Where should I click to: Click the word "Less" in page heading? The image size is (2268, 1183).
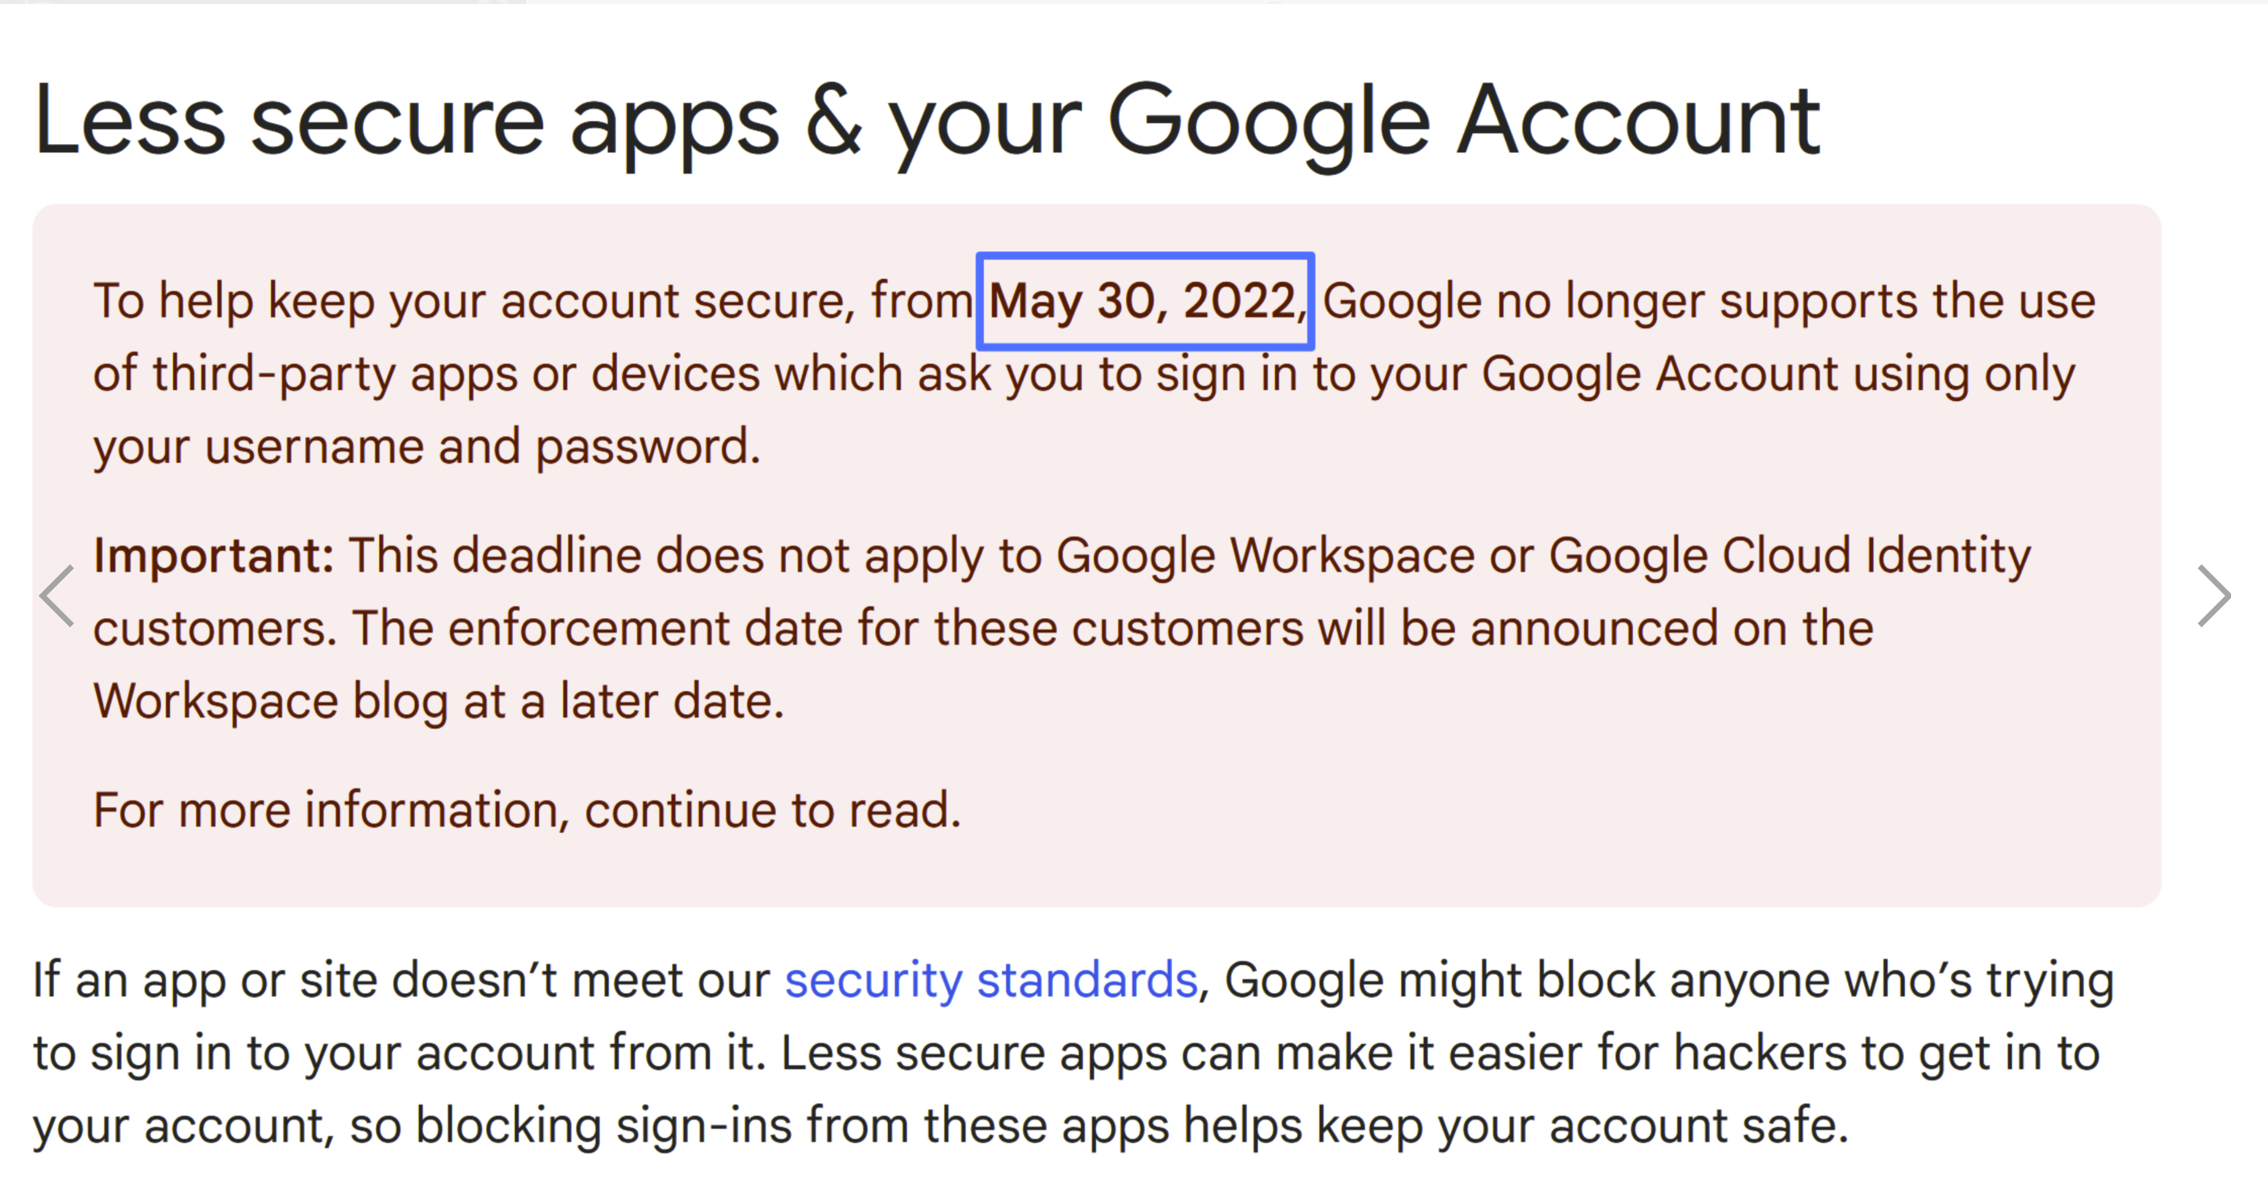[129, 121]
